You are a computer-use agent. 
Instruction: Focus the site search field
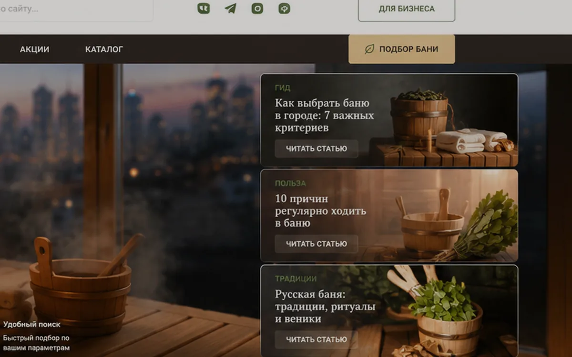(x=76, y=10)
